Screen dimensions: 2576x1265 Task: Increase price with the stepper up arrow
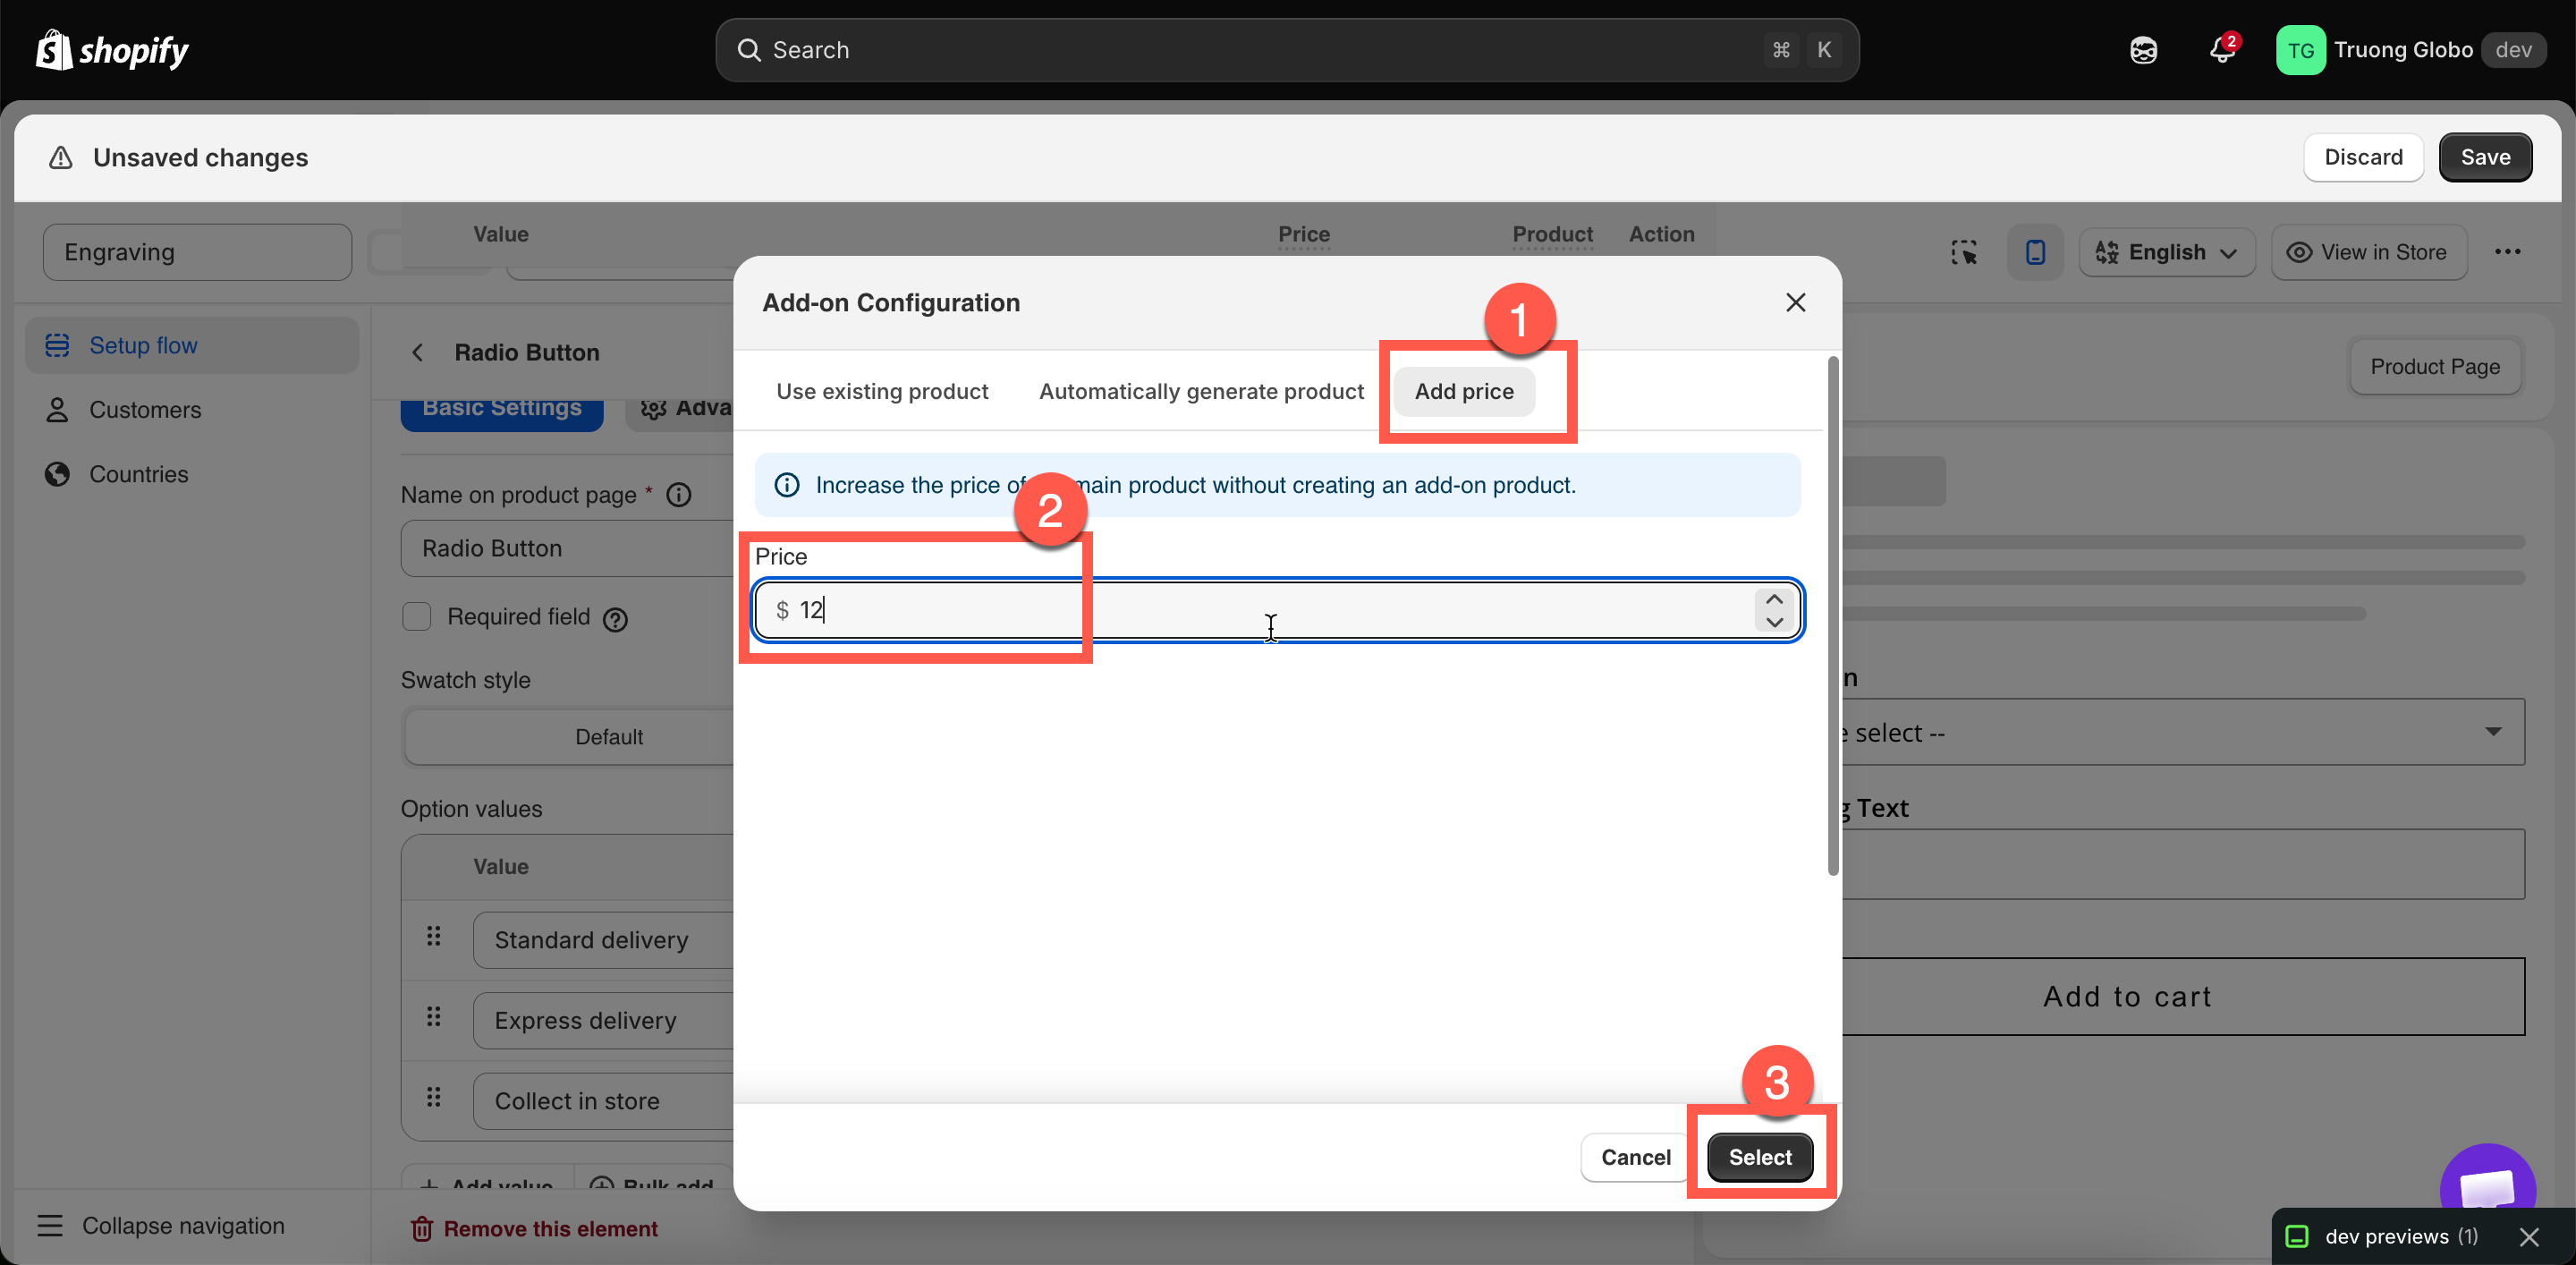click(1774, 599)
